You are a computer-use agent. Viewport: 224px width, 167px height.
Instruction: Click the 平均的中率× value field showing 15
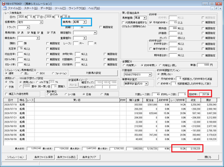[x=173, y=22]
